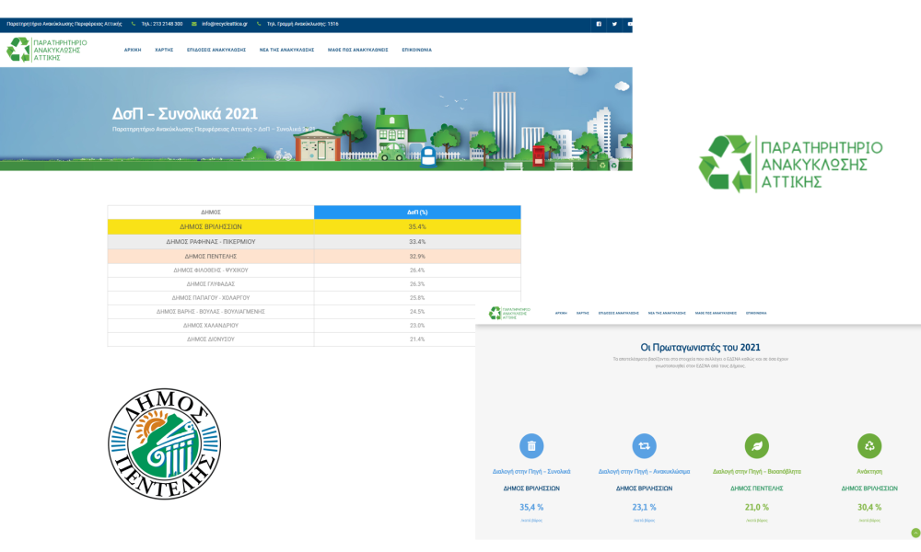Click the recycling logo in the top page header
Screen dimensions: 921x552
click(47, 50)
